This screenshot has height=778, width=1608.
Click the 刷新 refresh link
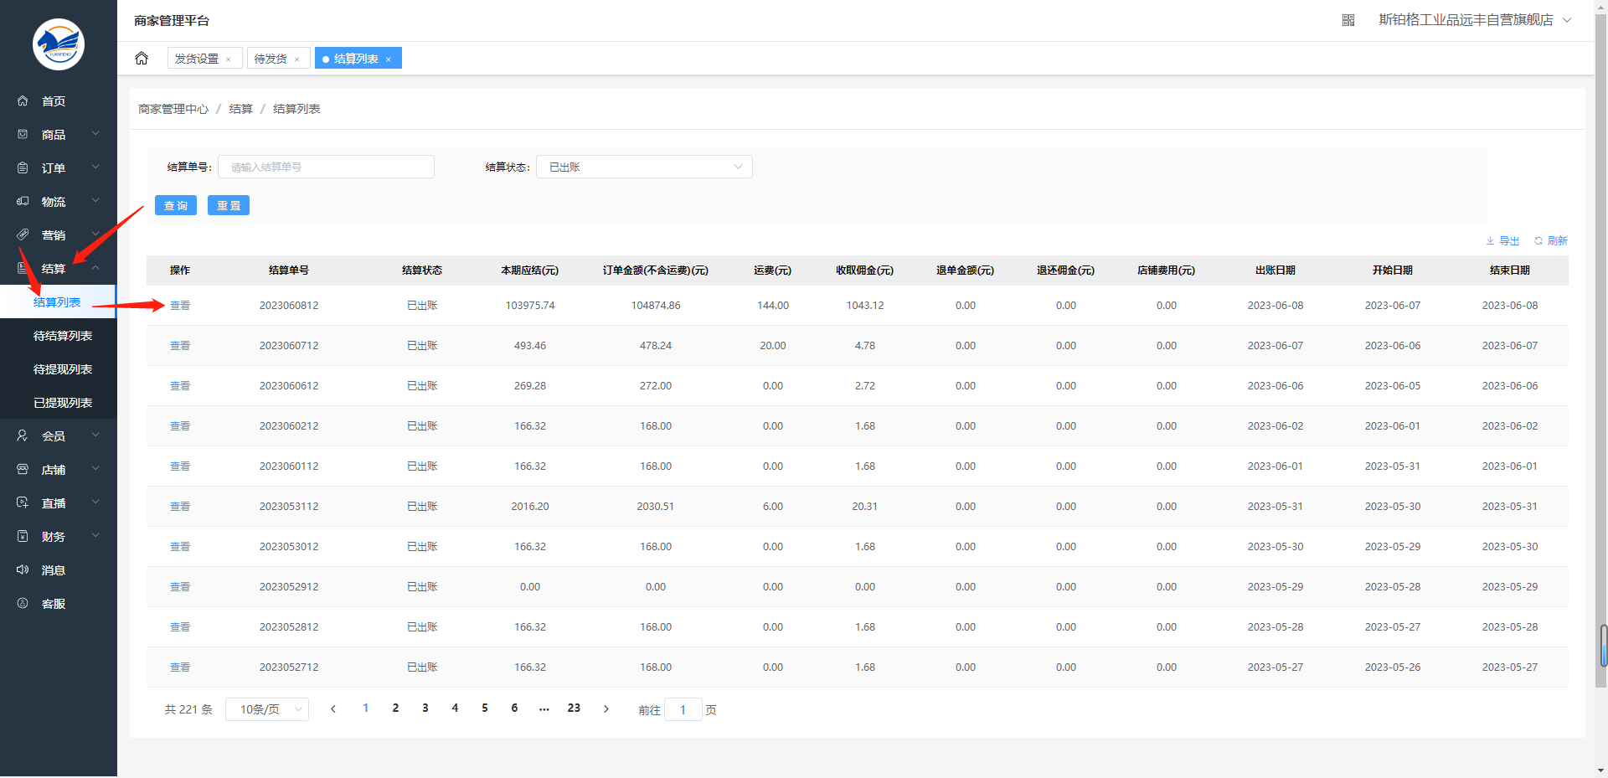coord(1551,240)
